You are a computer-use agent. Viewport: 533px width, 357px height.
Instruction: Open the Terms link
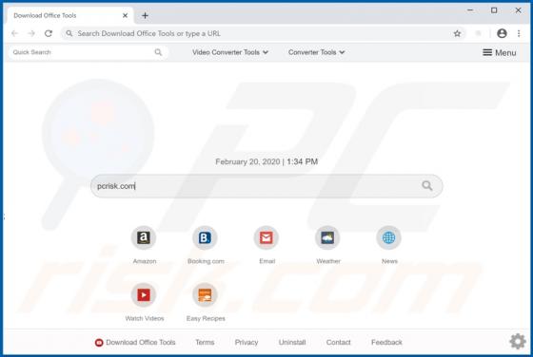[x=205, y=343]
